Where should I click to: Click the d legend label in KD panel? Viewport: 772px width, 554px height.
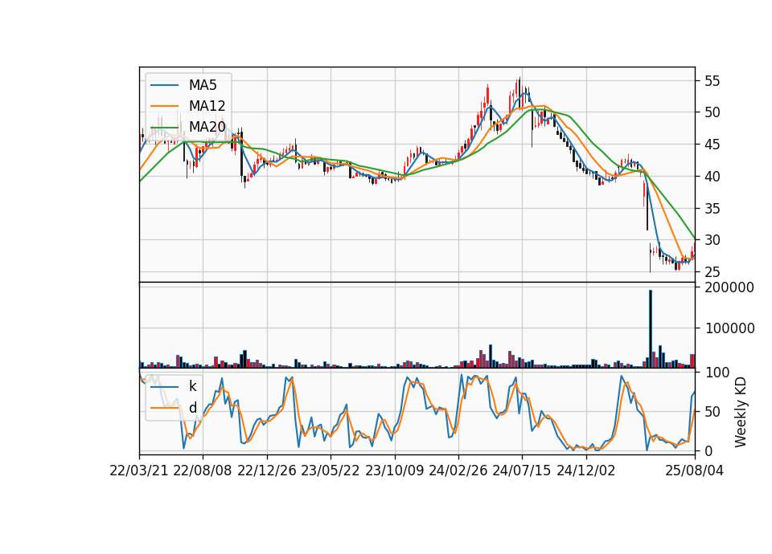click(192, 408)
